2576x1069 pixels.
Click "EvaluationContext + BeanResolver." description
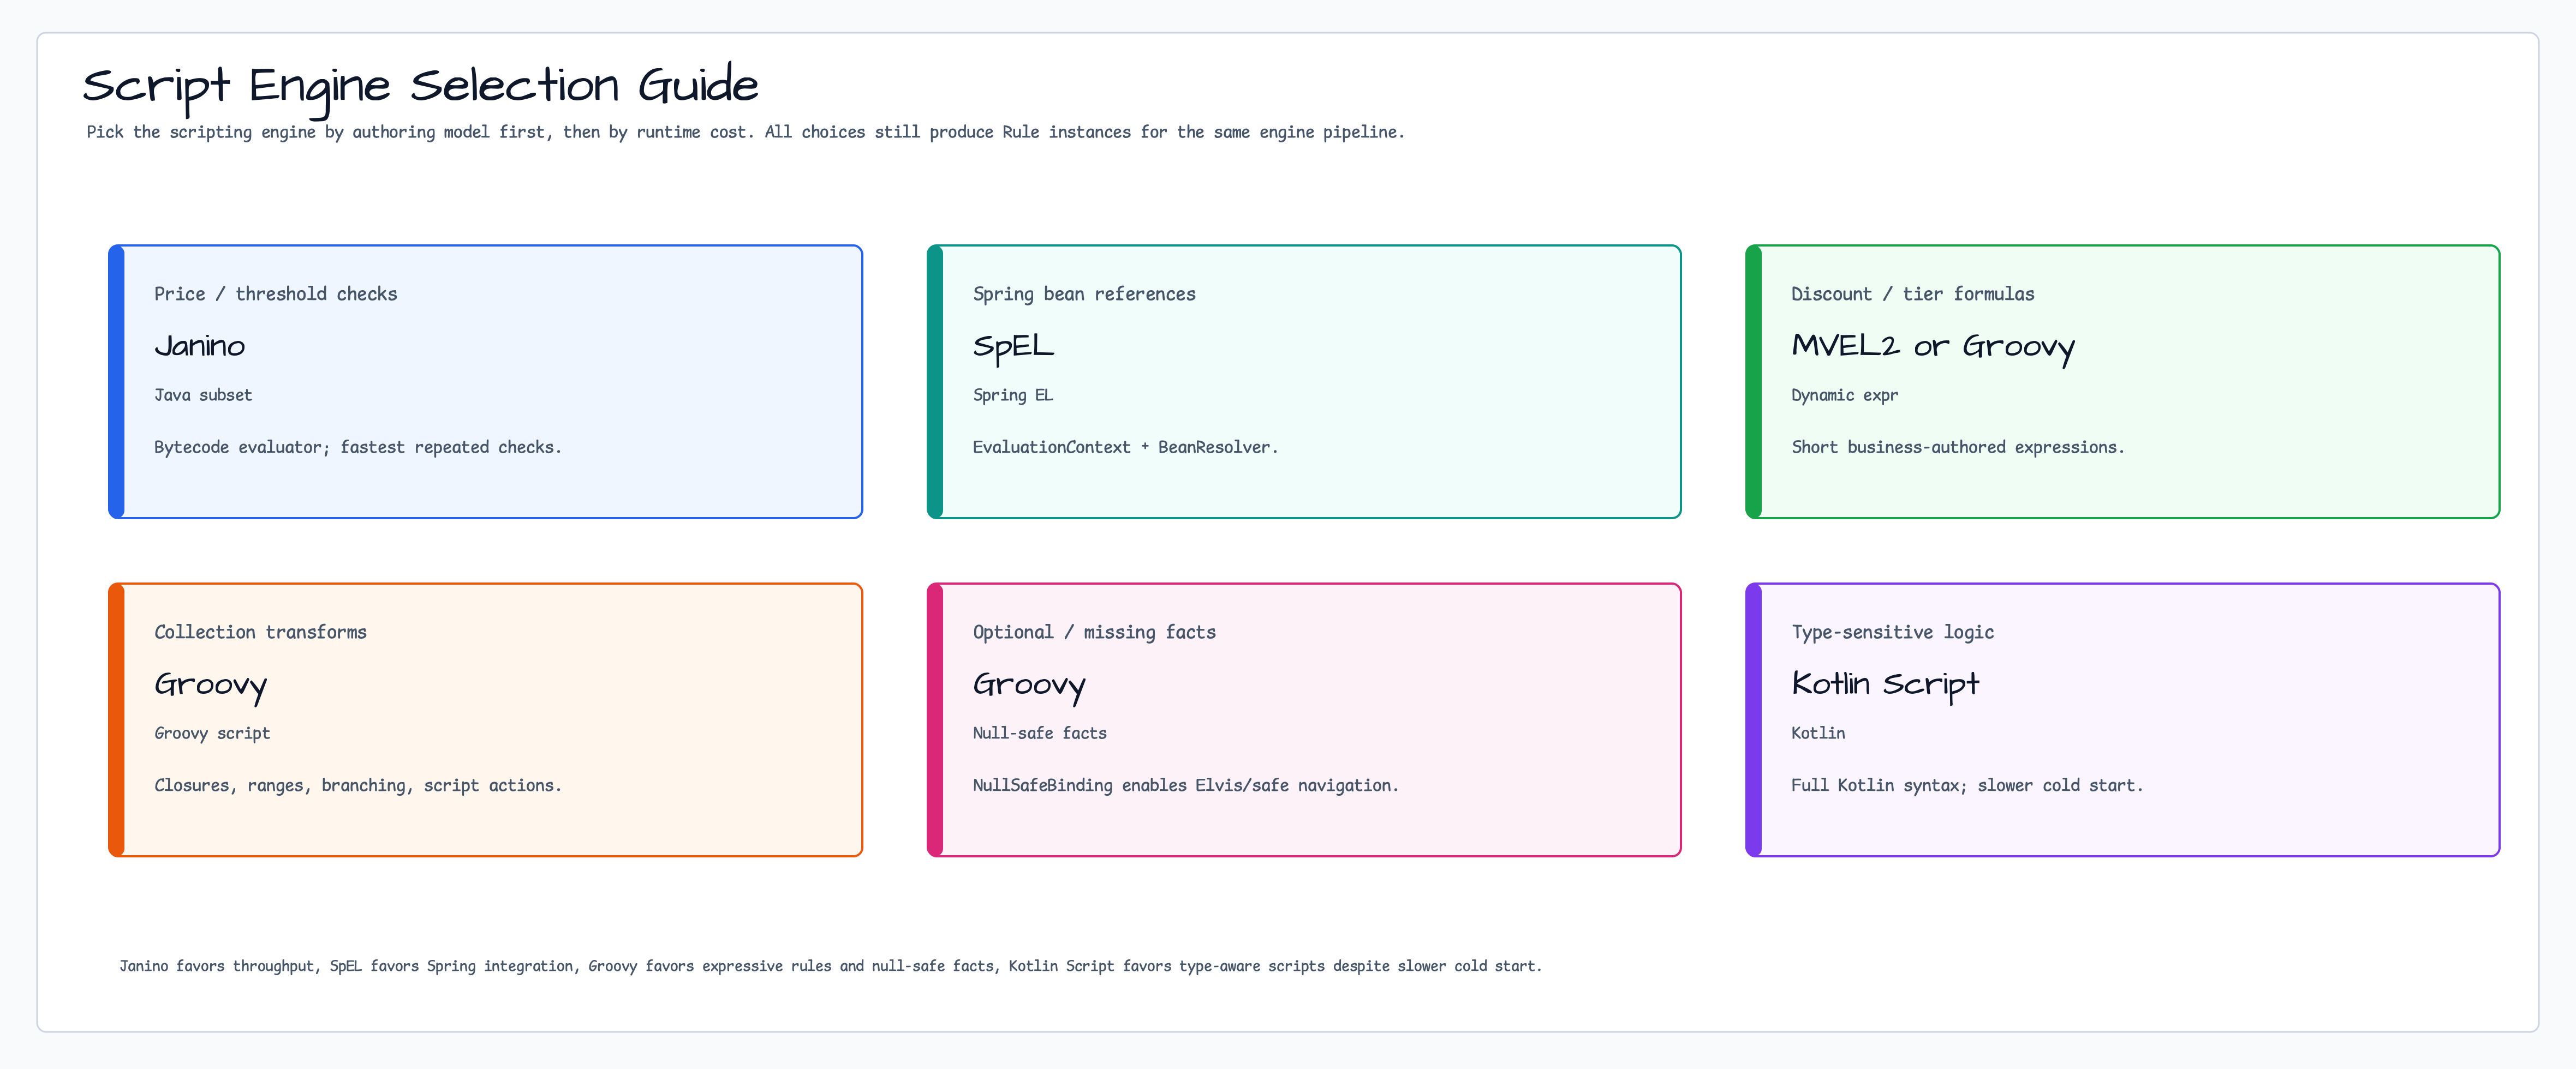tap(1125, 448)
